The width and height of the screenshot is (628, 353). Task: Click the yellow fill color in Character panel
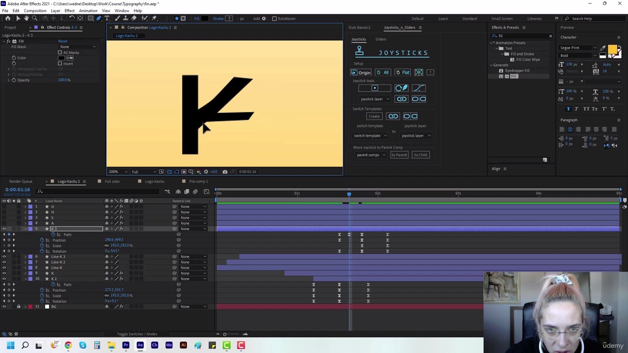(x=612, y=49)
